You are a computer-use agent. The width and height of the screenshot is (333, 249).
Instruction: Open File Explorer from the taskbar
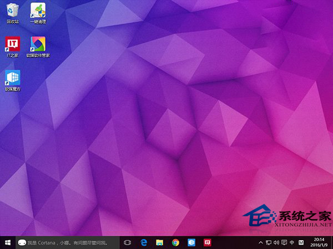[x=159, y=242]
